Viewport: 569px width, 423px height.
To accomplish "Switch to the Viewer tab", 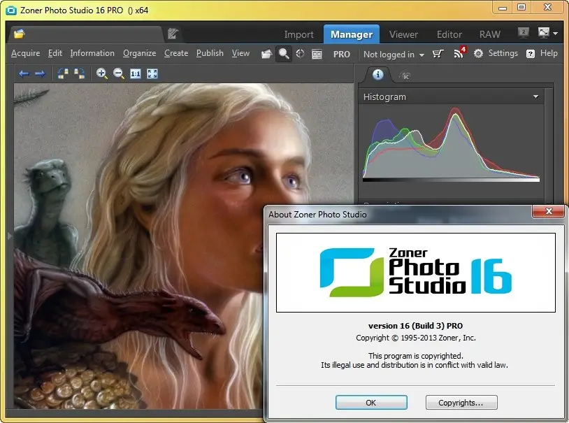I will click(403, 34).
